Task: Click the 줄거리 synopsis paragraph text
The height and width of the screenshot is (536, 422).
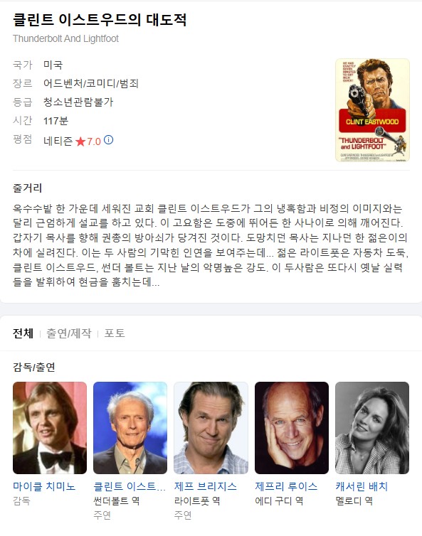Action: tap(211, 245)
